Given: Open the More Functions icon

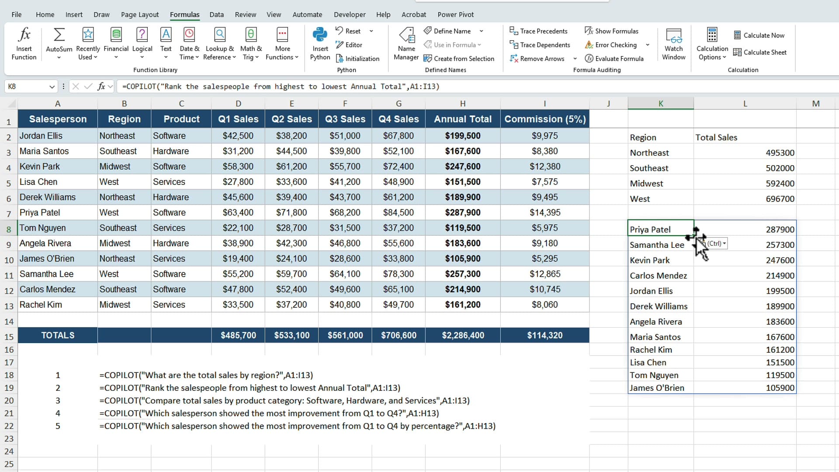Looking at the screenshot, I should 282,34.
